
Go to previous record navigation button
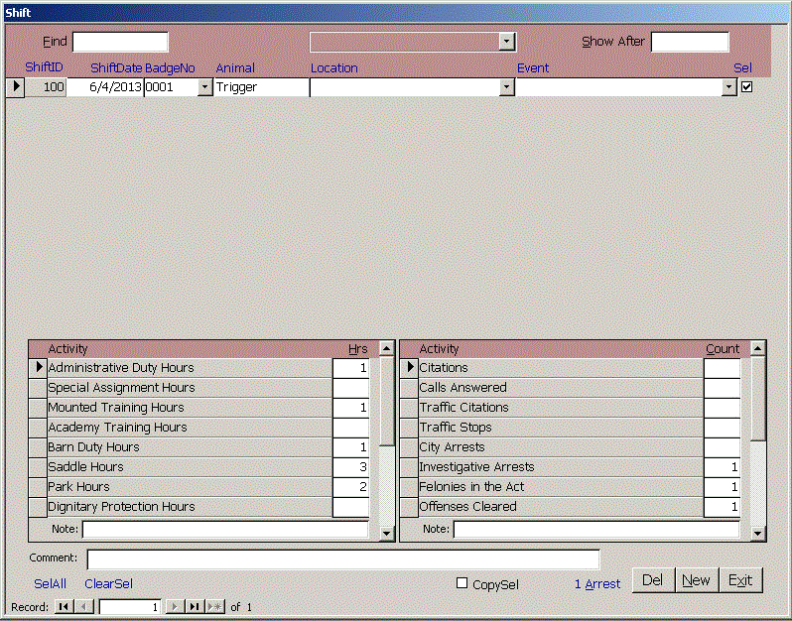[x=84, y=606]
